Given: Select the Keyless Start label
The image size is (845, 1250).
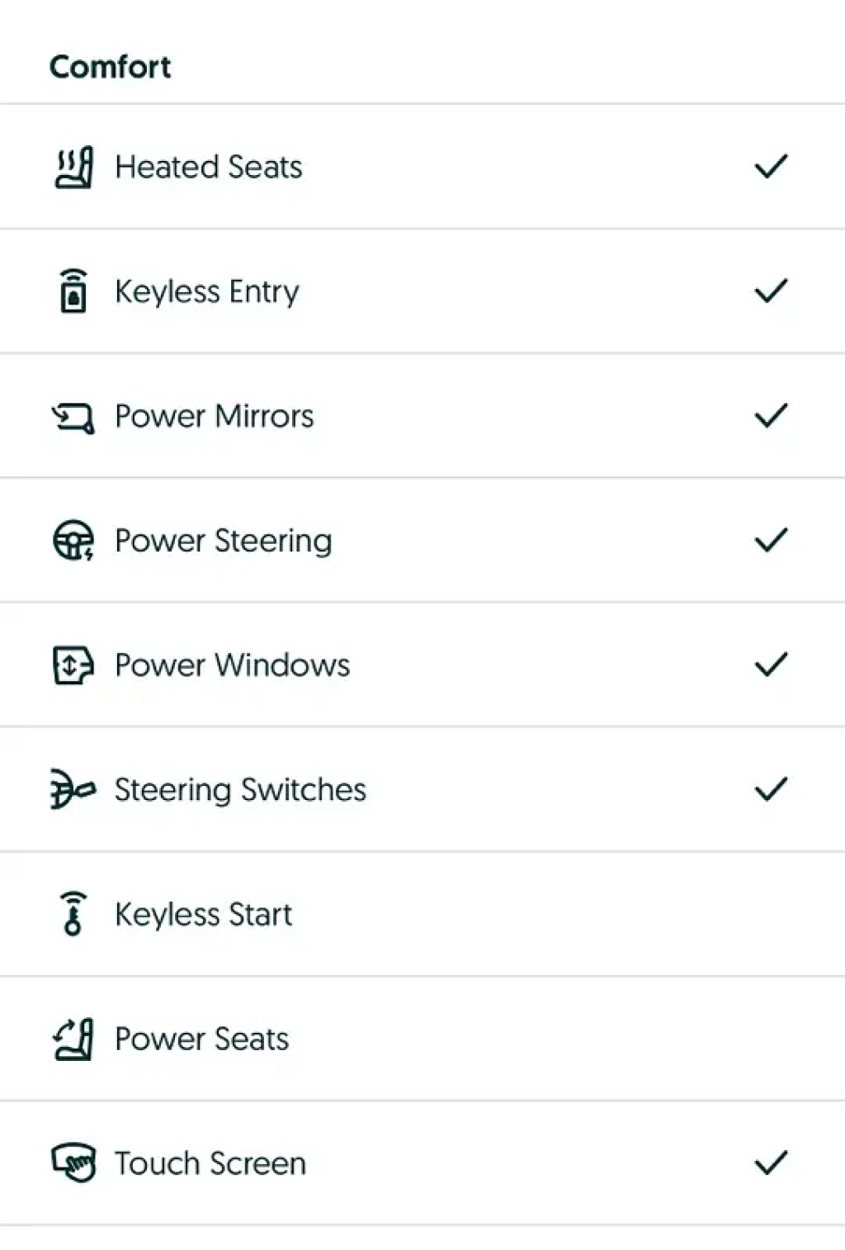Looking at the screenshot, I should click(x=203, y=915).
